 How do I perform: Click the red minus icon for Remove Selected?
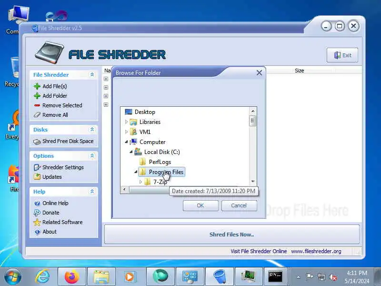click(37, 105)
